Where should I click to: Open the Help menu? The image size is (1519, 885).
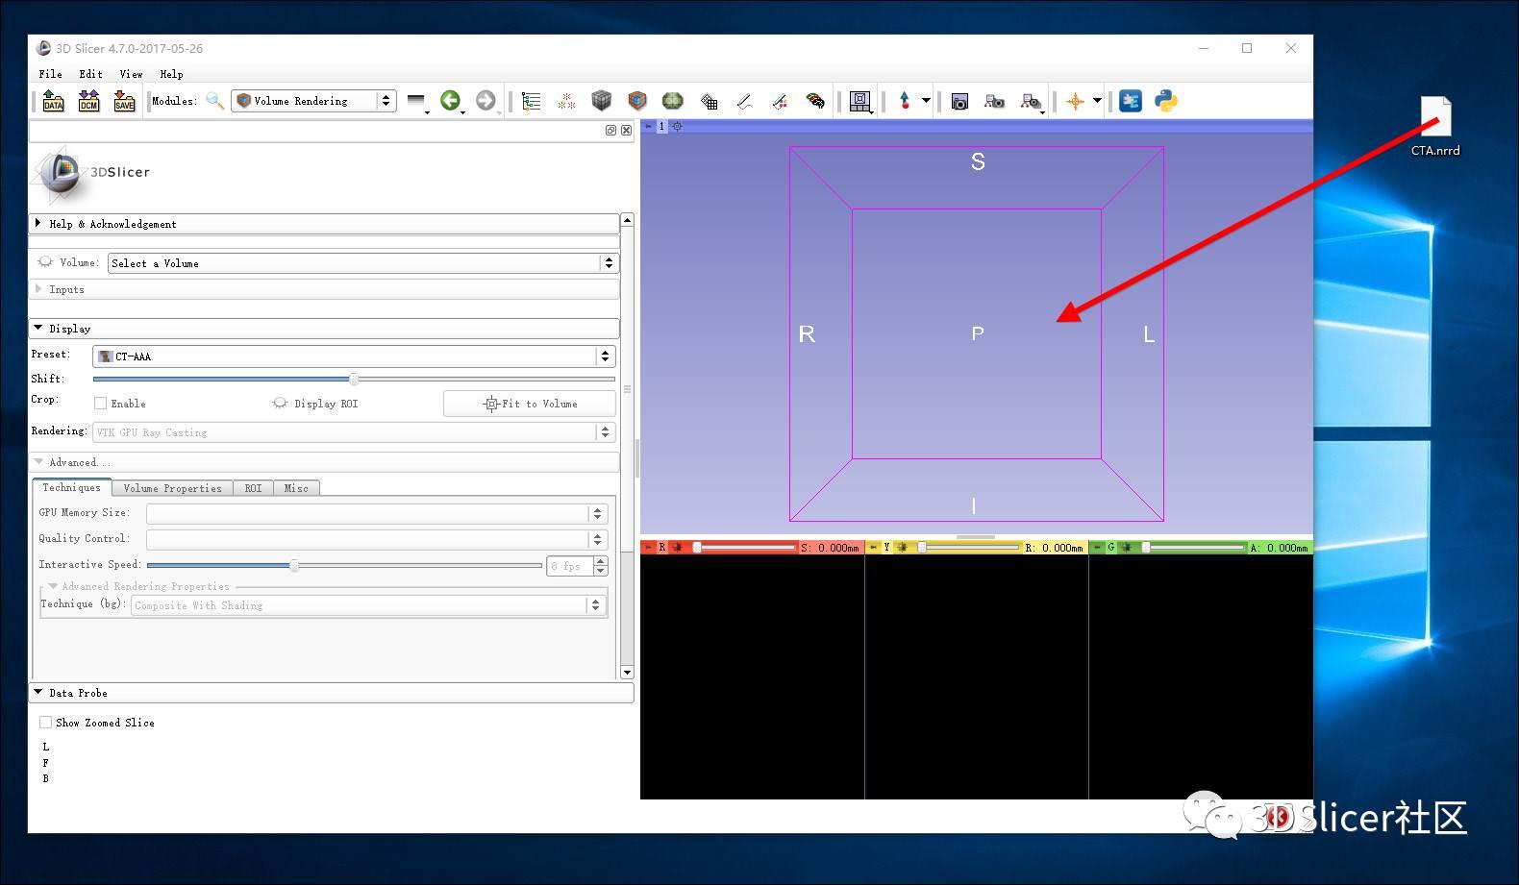click(171, 74)
